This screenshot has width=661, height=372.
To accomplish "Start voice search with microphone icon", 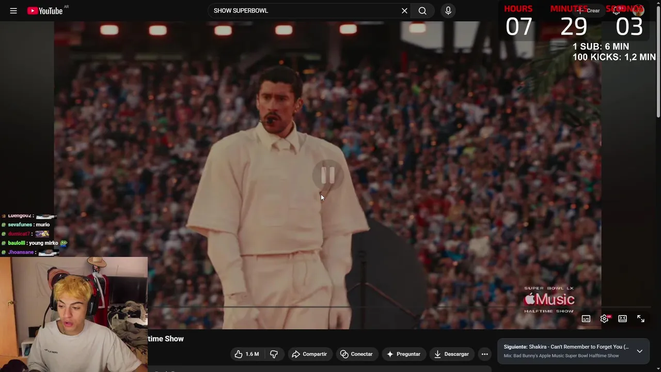I will [x=448, y=10].
